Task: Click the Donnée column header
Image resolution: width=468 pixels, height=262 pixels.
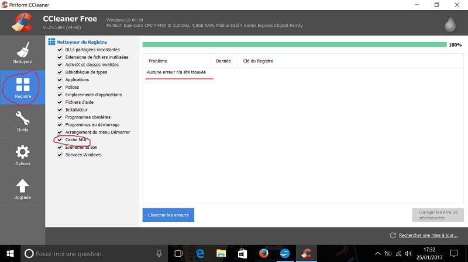Action: click(x=224, y=61)
